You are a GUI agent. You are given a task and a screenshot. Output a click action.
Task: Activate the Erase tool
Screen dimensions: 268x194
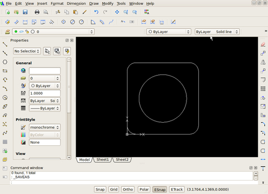(263, 44)
